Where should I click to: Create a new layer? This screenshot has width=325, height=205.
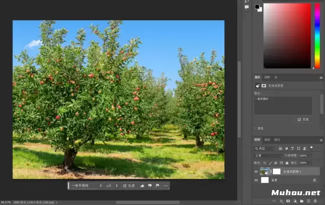click(308, 201)
